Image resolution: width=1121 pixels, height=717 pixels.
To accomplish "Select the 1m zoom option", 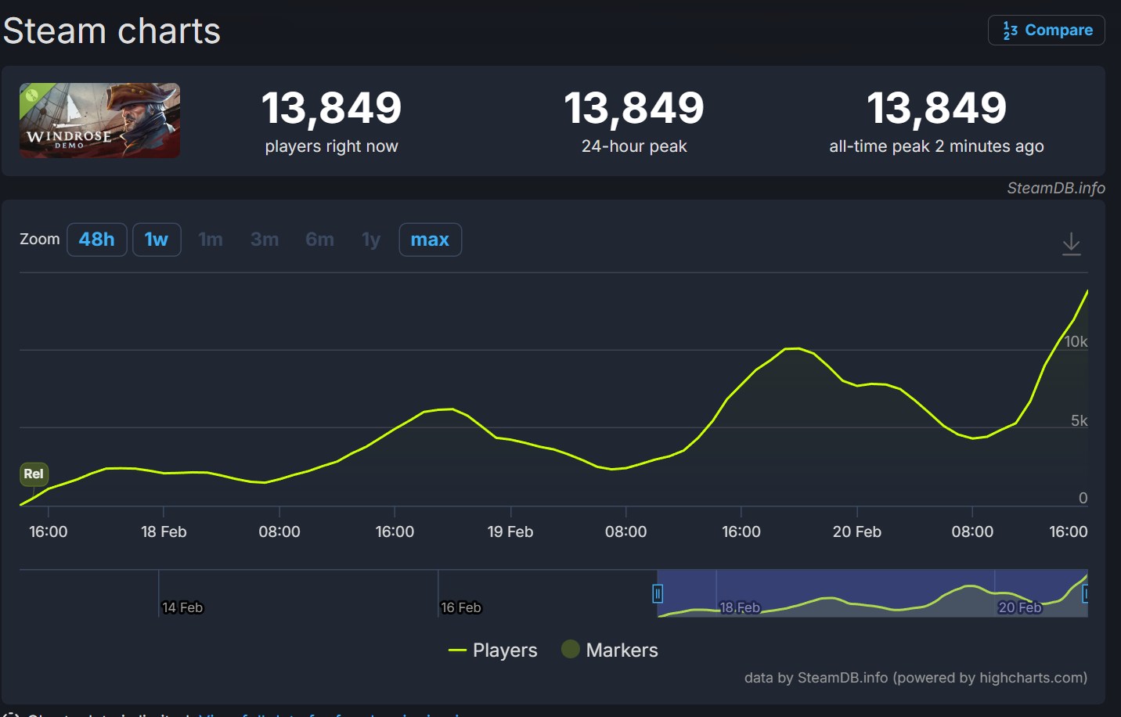I will click(211, 240).
